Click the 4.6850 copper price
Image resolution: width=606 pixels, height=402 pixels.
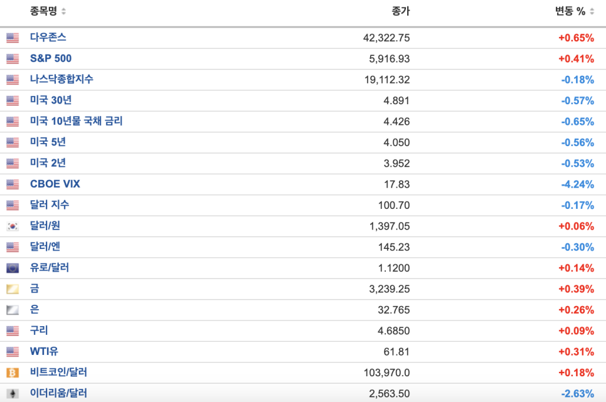[x=394, y=331]
